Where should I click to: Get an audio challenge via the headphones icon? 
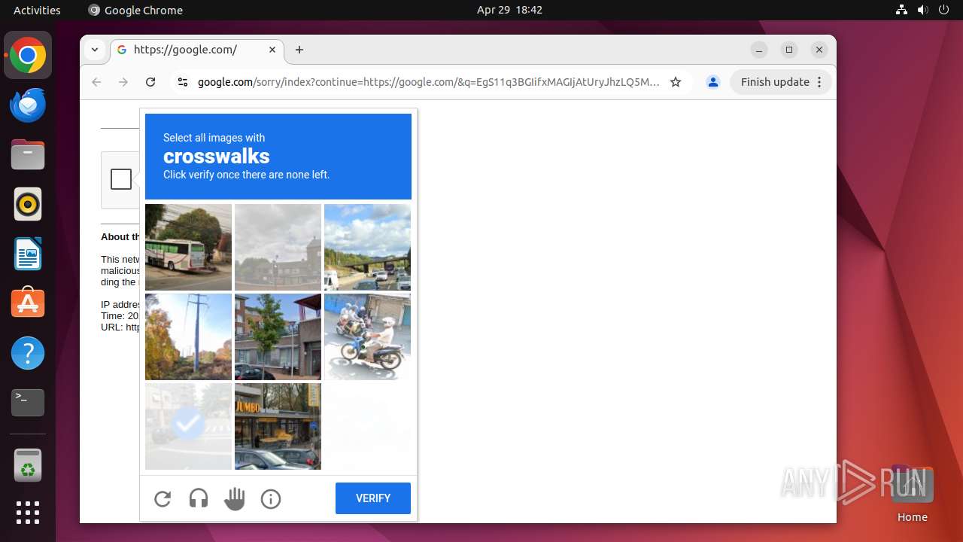[x=199, y=498]
